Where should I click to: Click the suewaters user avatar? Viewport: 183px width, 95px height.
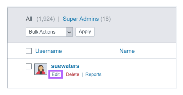(x=41, y=69)
